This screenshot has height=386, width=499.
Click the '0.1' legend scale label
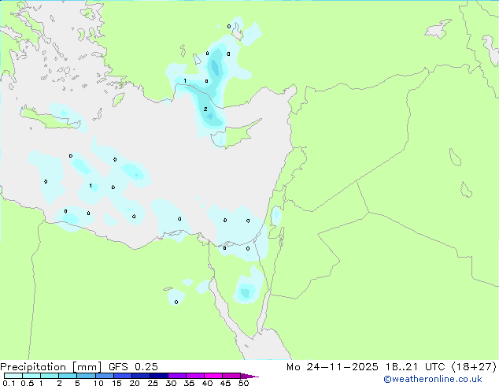click(9, 383)
